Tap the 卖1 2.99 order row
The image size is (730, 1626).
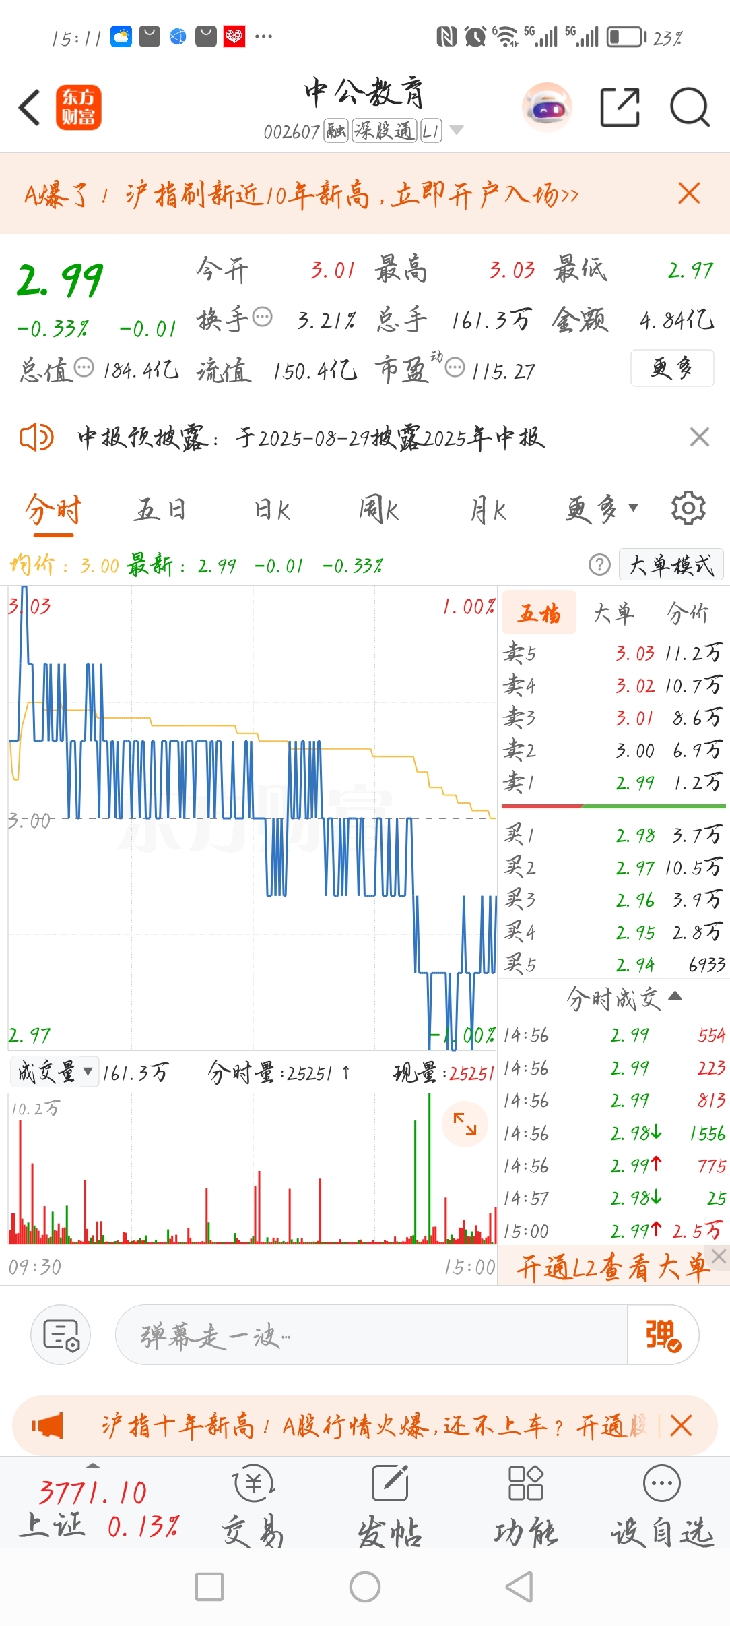click(x=613, y=782)
